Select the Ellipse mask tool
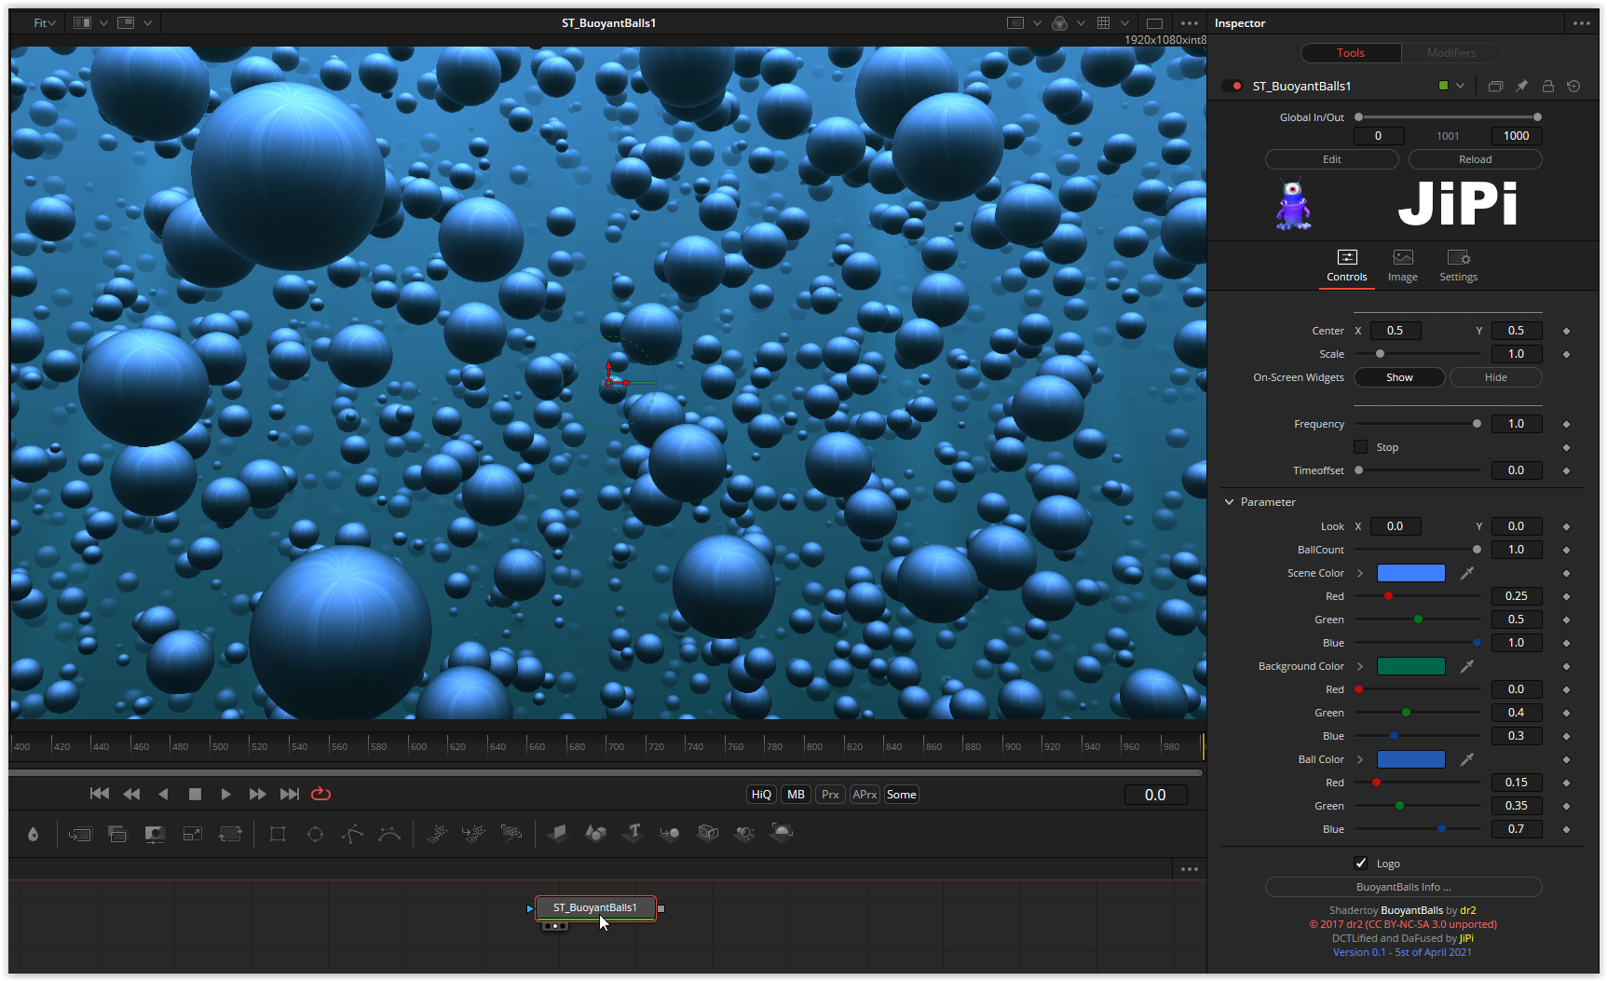 pyautogui.click(x=315, y=834)
